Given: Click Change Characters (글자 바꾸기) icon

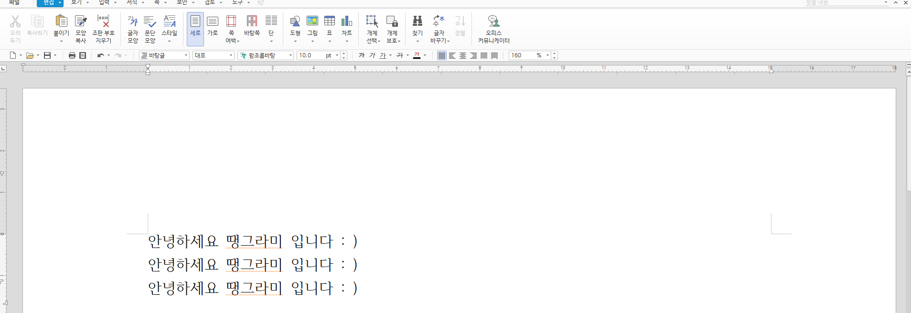Looking at the screenshot, I should [439, 21].
